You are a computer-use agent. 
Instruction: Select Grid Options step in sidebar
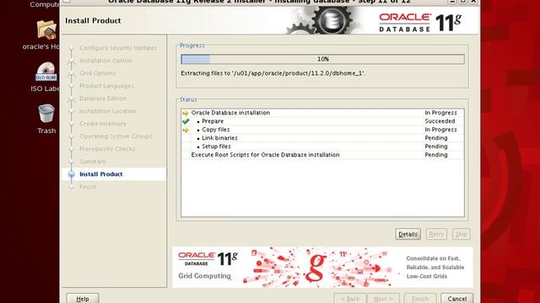98,73
